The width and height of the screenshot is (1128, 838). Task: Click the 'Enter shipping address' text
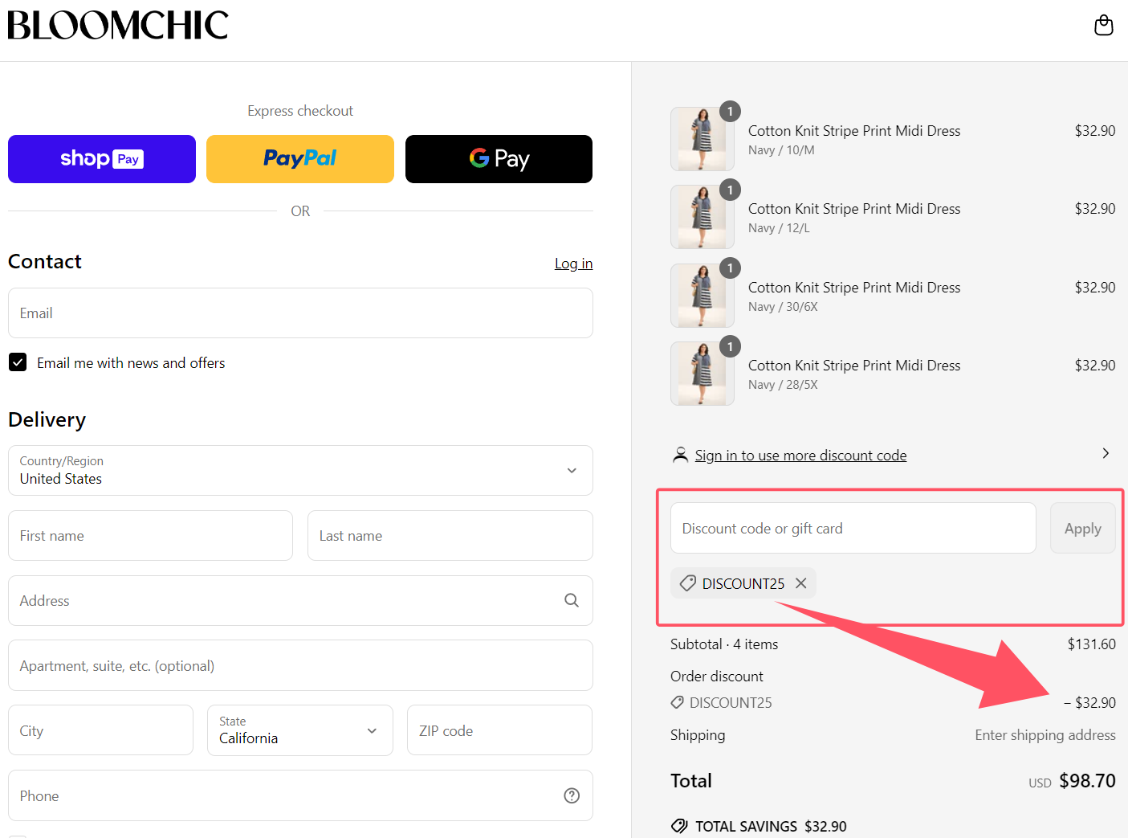1045,734
